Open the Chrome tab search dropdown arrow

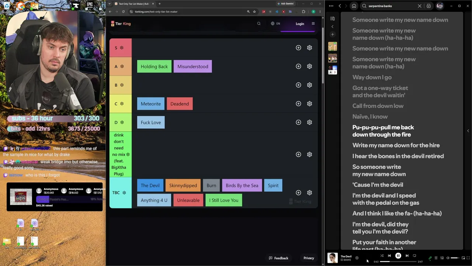pyautogui.click(x=109, y=4)
